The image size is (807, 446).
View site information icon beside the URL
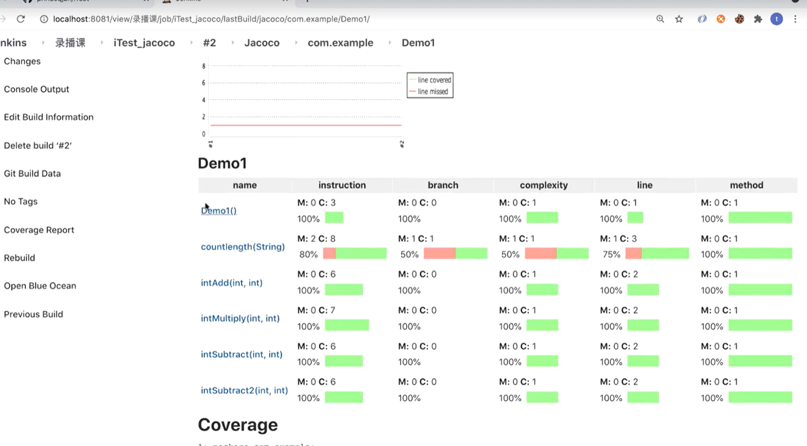coord(44,19)
